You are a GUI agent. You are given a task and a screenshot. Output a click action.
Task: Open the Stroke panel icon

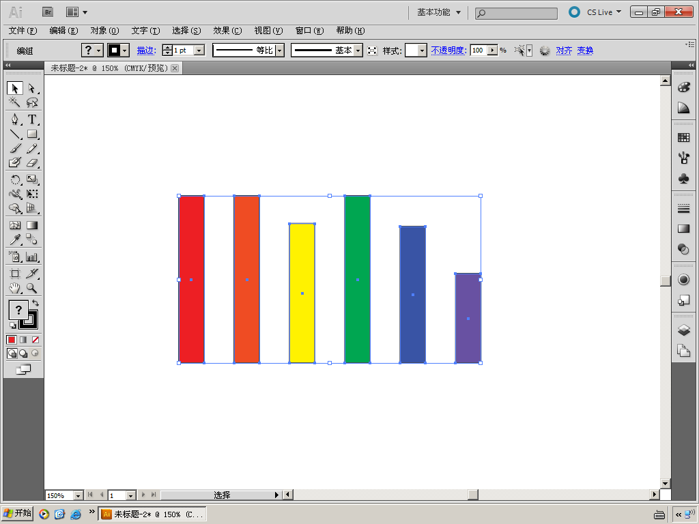coord(683,208)
